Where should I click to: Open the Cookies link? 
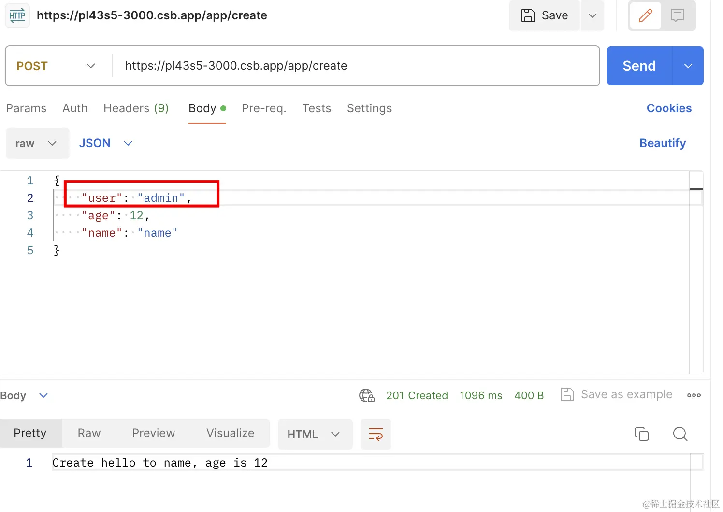click(669, 108)
